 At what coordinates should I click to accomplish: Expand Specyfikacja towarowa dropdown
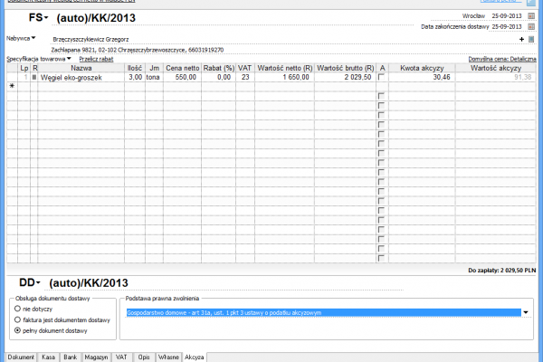pyautogui.click(x=69, y=58)
